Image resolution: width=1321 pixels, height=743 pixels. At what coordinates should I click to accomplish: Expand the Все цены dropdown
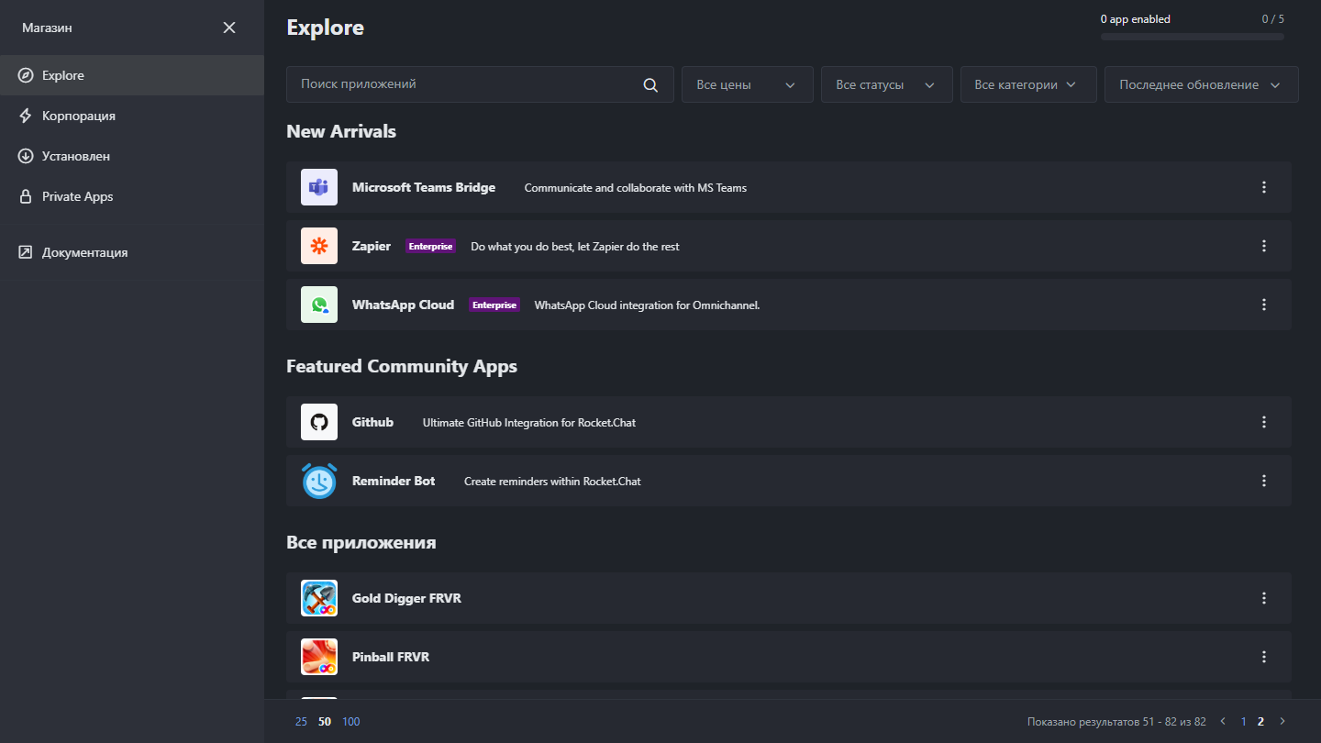[748, 84]
